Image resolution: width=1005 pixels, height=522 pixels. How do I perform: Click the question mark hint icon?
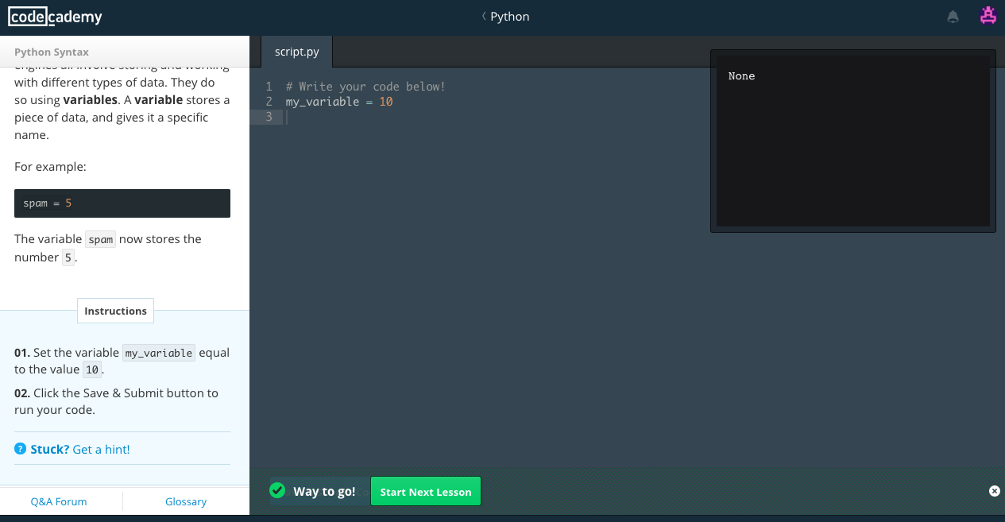(18, 449)
